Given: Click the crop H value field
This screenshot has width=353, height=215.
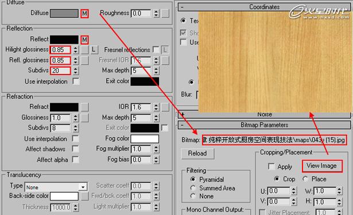Looking at the screenshot, I should click(x=325, y=201).
